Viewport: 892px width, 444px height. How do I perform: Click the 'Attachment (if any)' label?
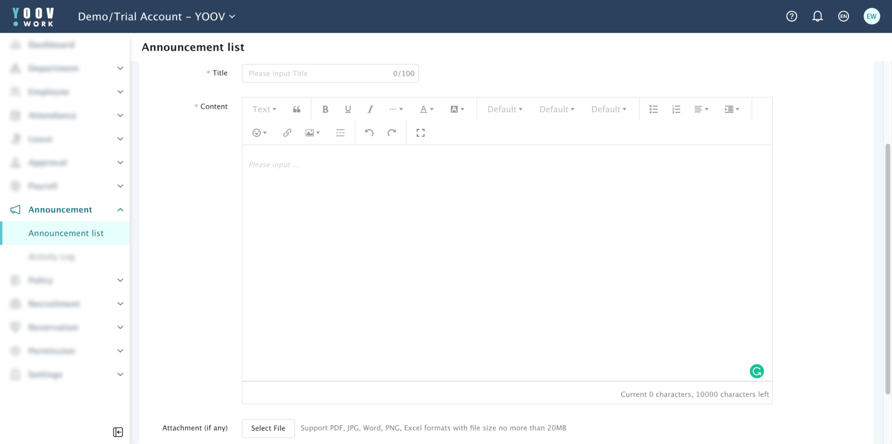click(195, 428)
